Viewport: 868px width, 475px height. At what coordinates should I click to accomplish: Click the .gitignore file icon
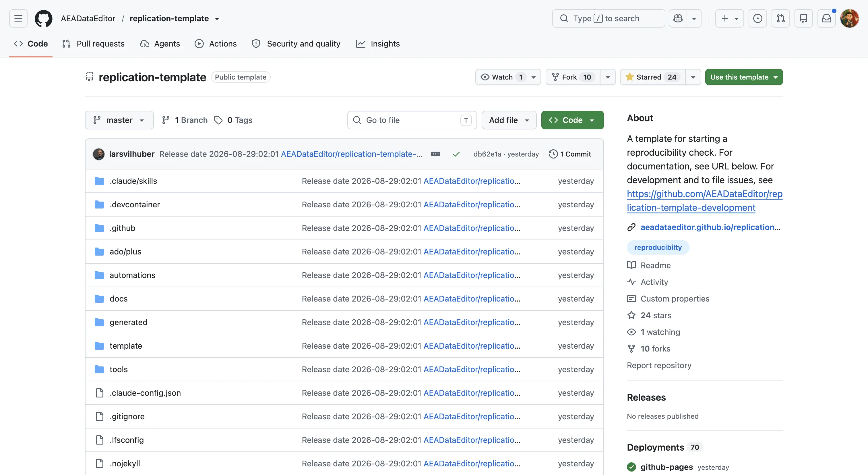(99, 417)
